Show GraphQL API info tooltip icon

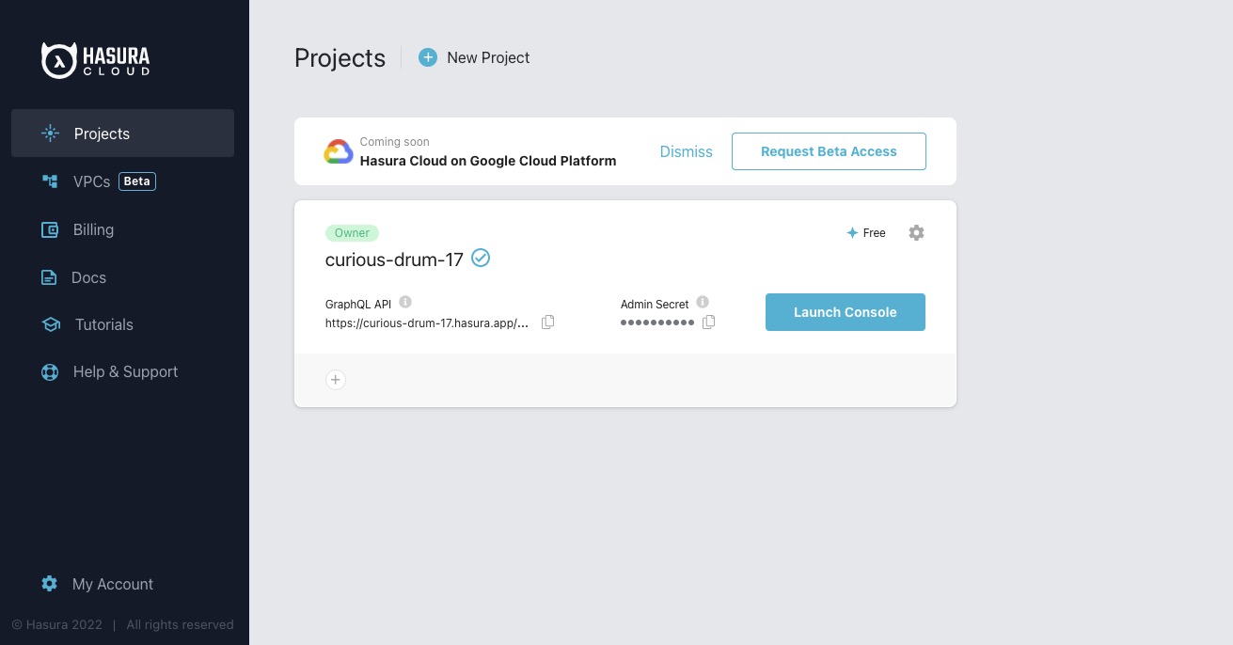(x=405, y=302)
